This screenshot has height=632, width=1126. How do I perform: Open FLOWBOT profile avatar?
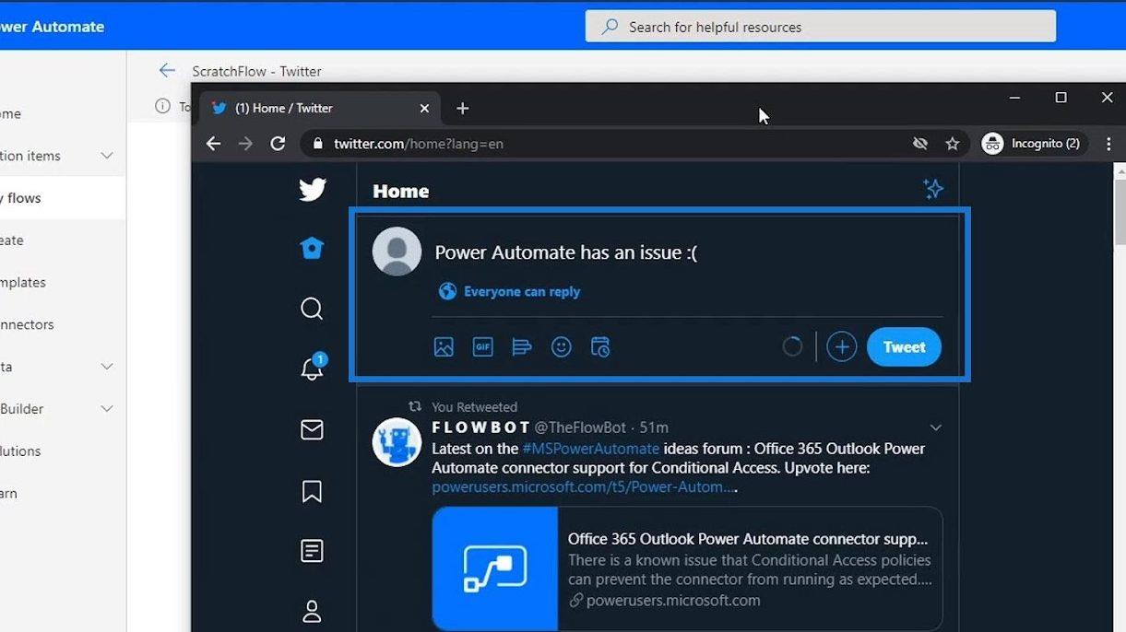click(x=397, y=441)
